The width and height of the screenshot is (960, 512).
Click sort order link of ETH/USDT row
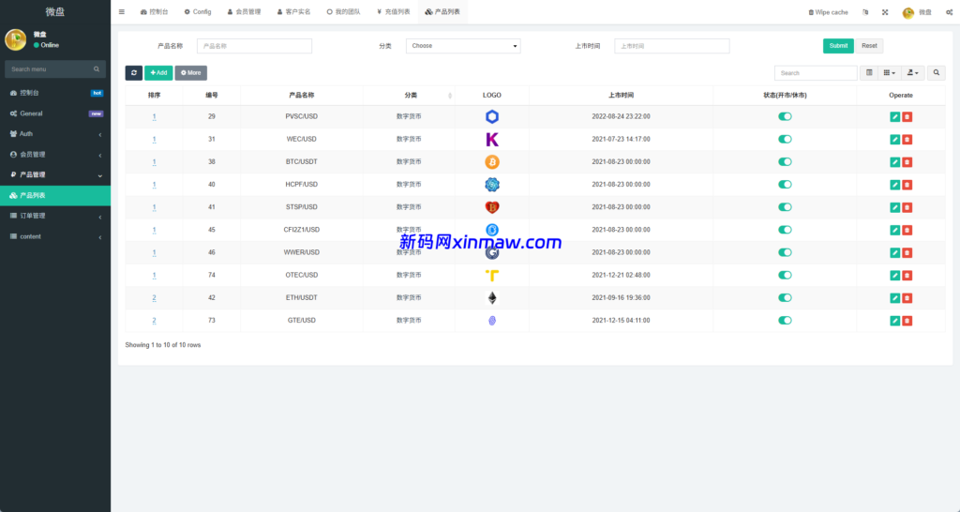coord(154,297)
